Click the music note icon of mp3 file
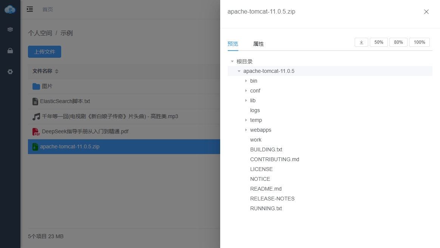This screenshot has height=248, width=440. pos(36,116)
